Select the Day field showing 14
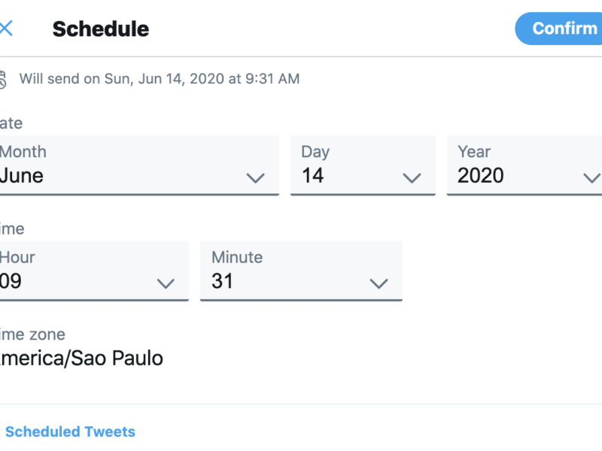Viewport: 602px width, 451px height. pos(363,165)
